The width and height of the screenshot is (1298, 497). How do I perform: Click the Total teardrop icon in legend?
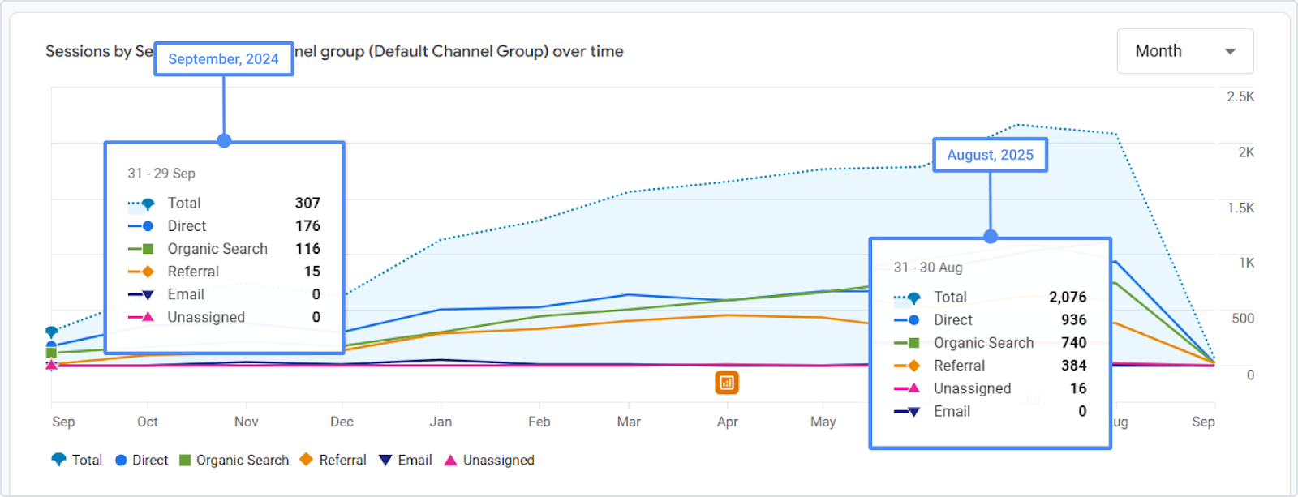click(58, 460)
